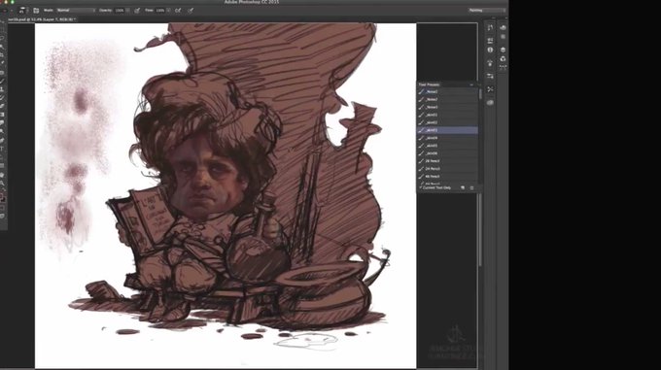Open the Tool Presets panel menu

point(471,84)
